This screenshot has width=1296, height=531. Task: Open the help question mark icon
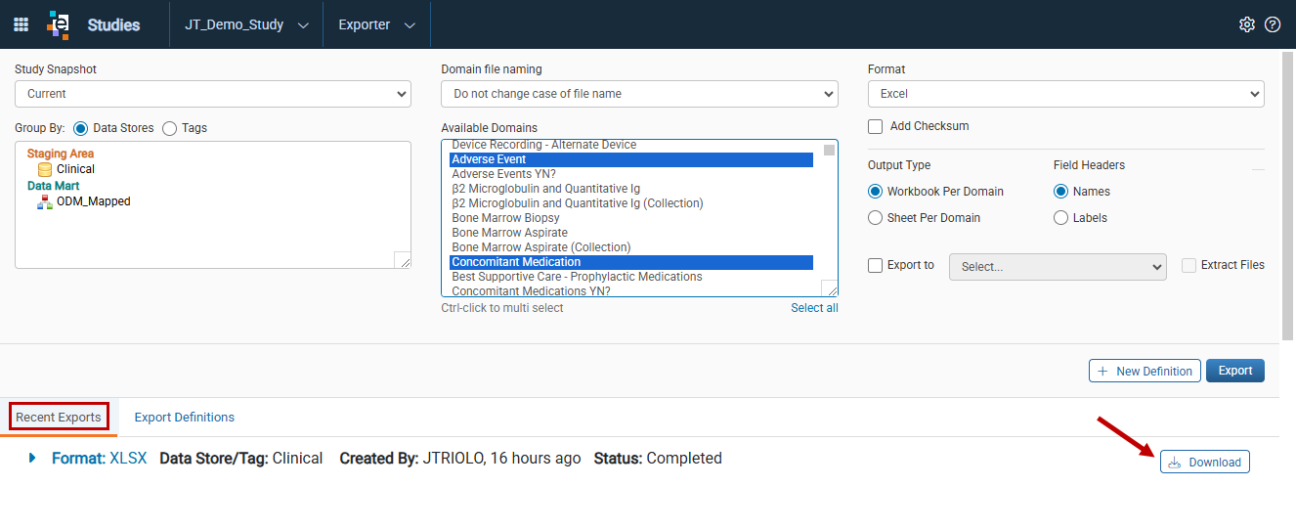click(1273, 24)
